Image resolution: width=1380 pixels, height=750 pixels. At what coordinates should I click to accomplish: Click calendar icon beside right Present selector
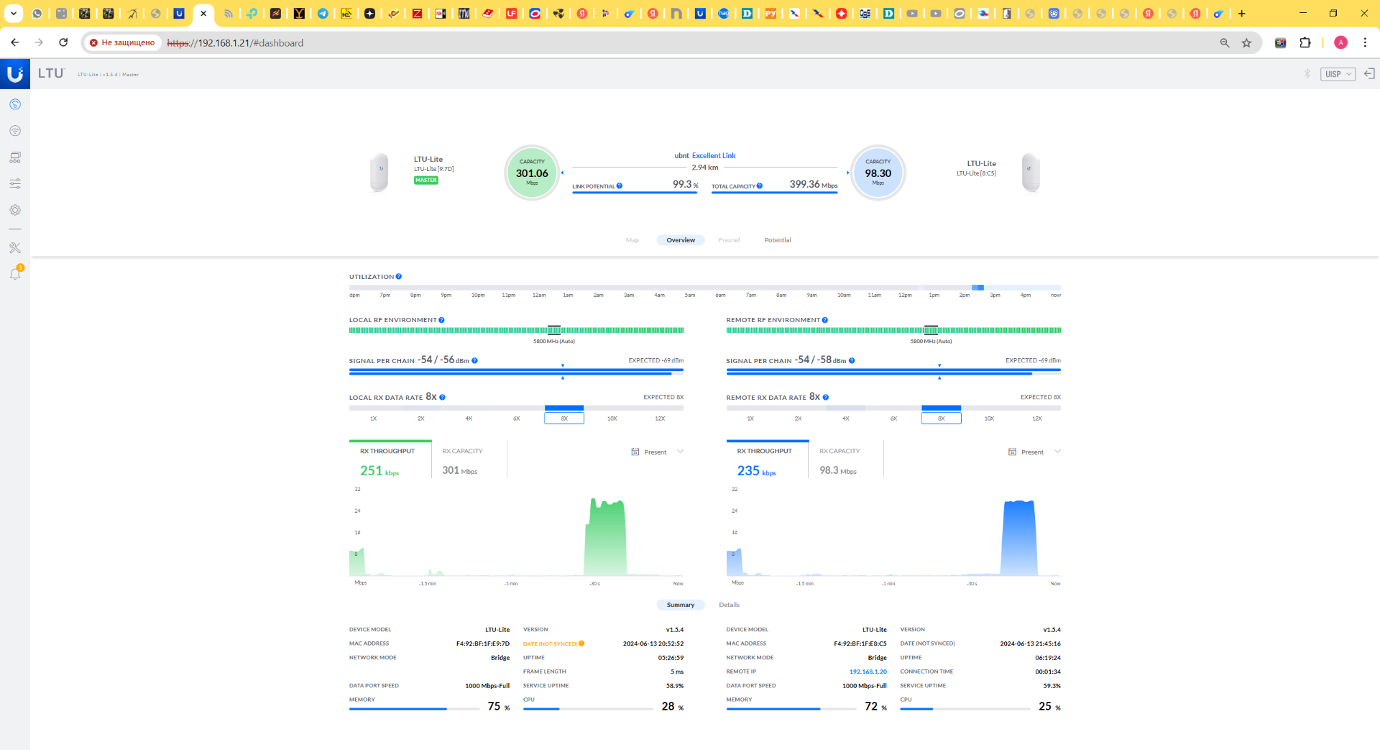click(1013, 452)
